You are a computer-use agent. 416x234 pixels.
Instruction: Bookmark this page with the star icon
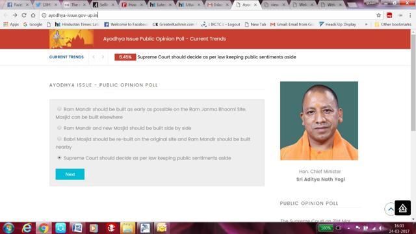coord(378,16)
